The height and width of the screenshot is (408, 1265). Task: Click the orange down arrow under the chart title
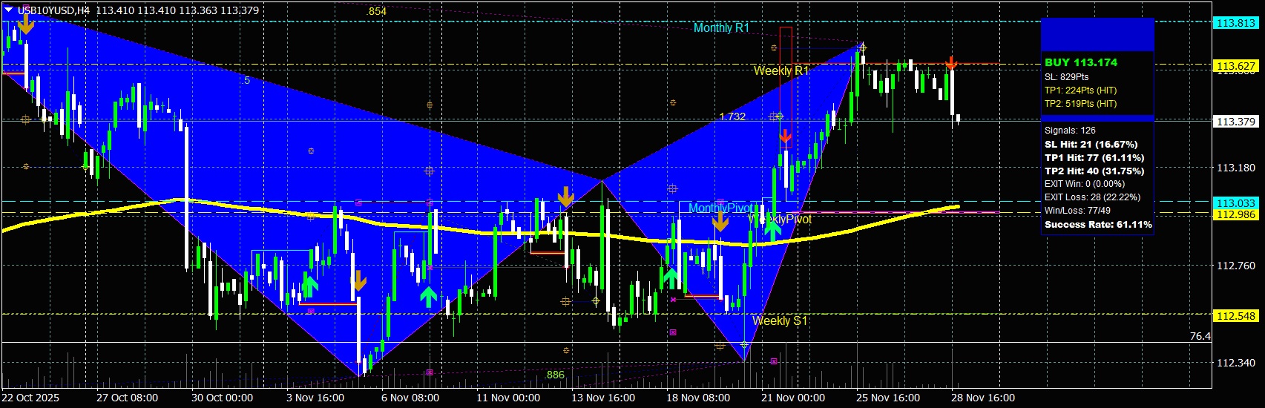pos(26,24)
